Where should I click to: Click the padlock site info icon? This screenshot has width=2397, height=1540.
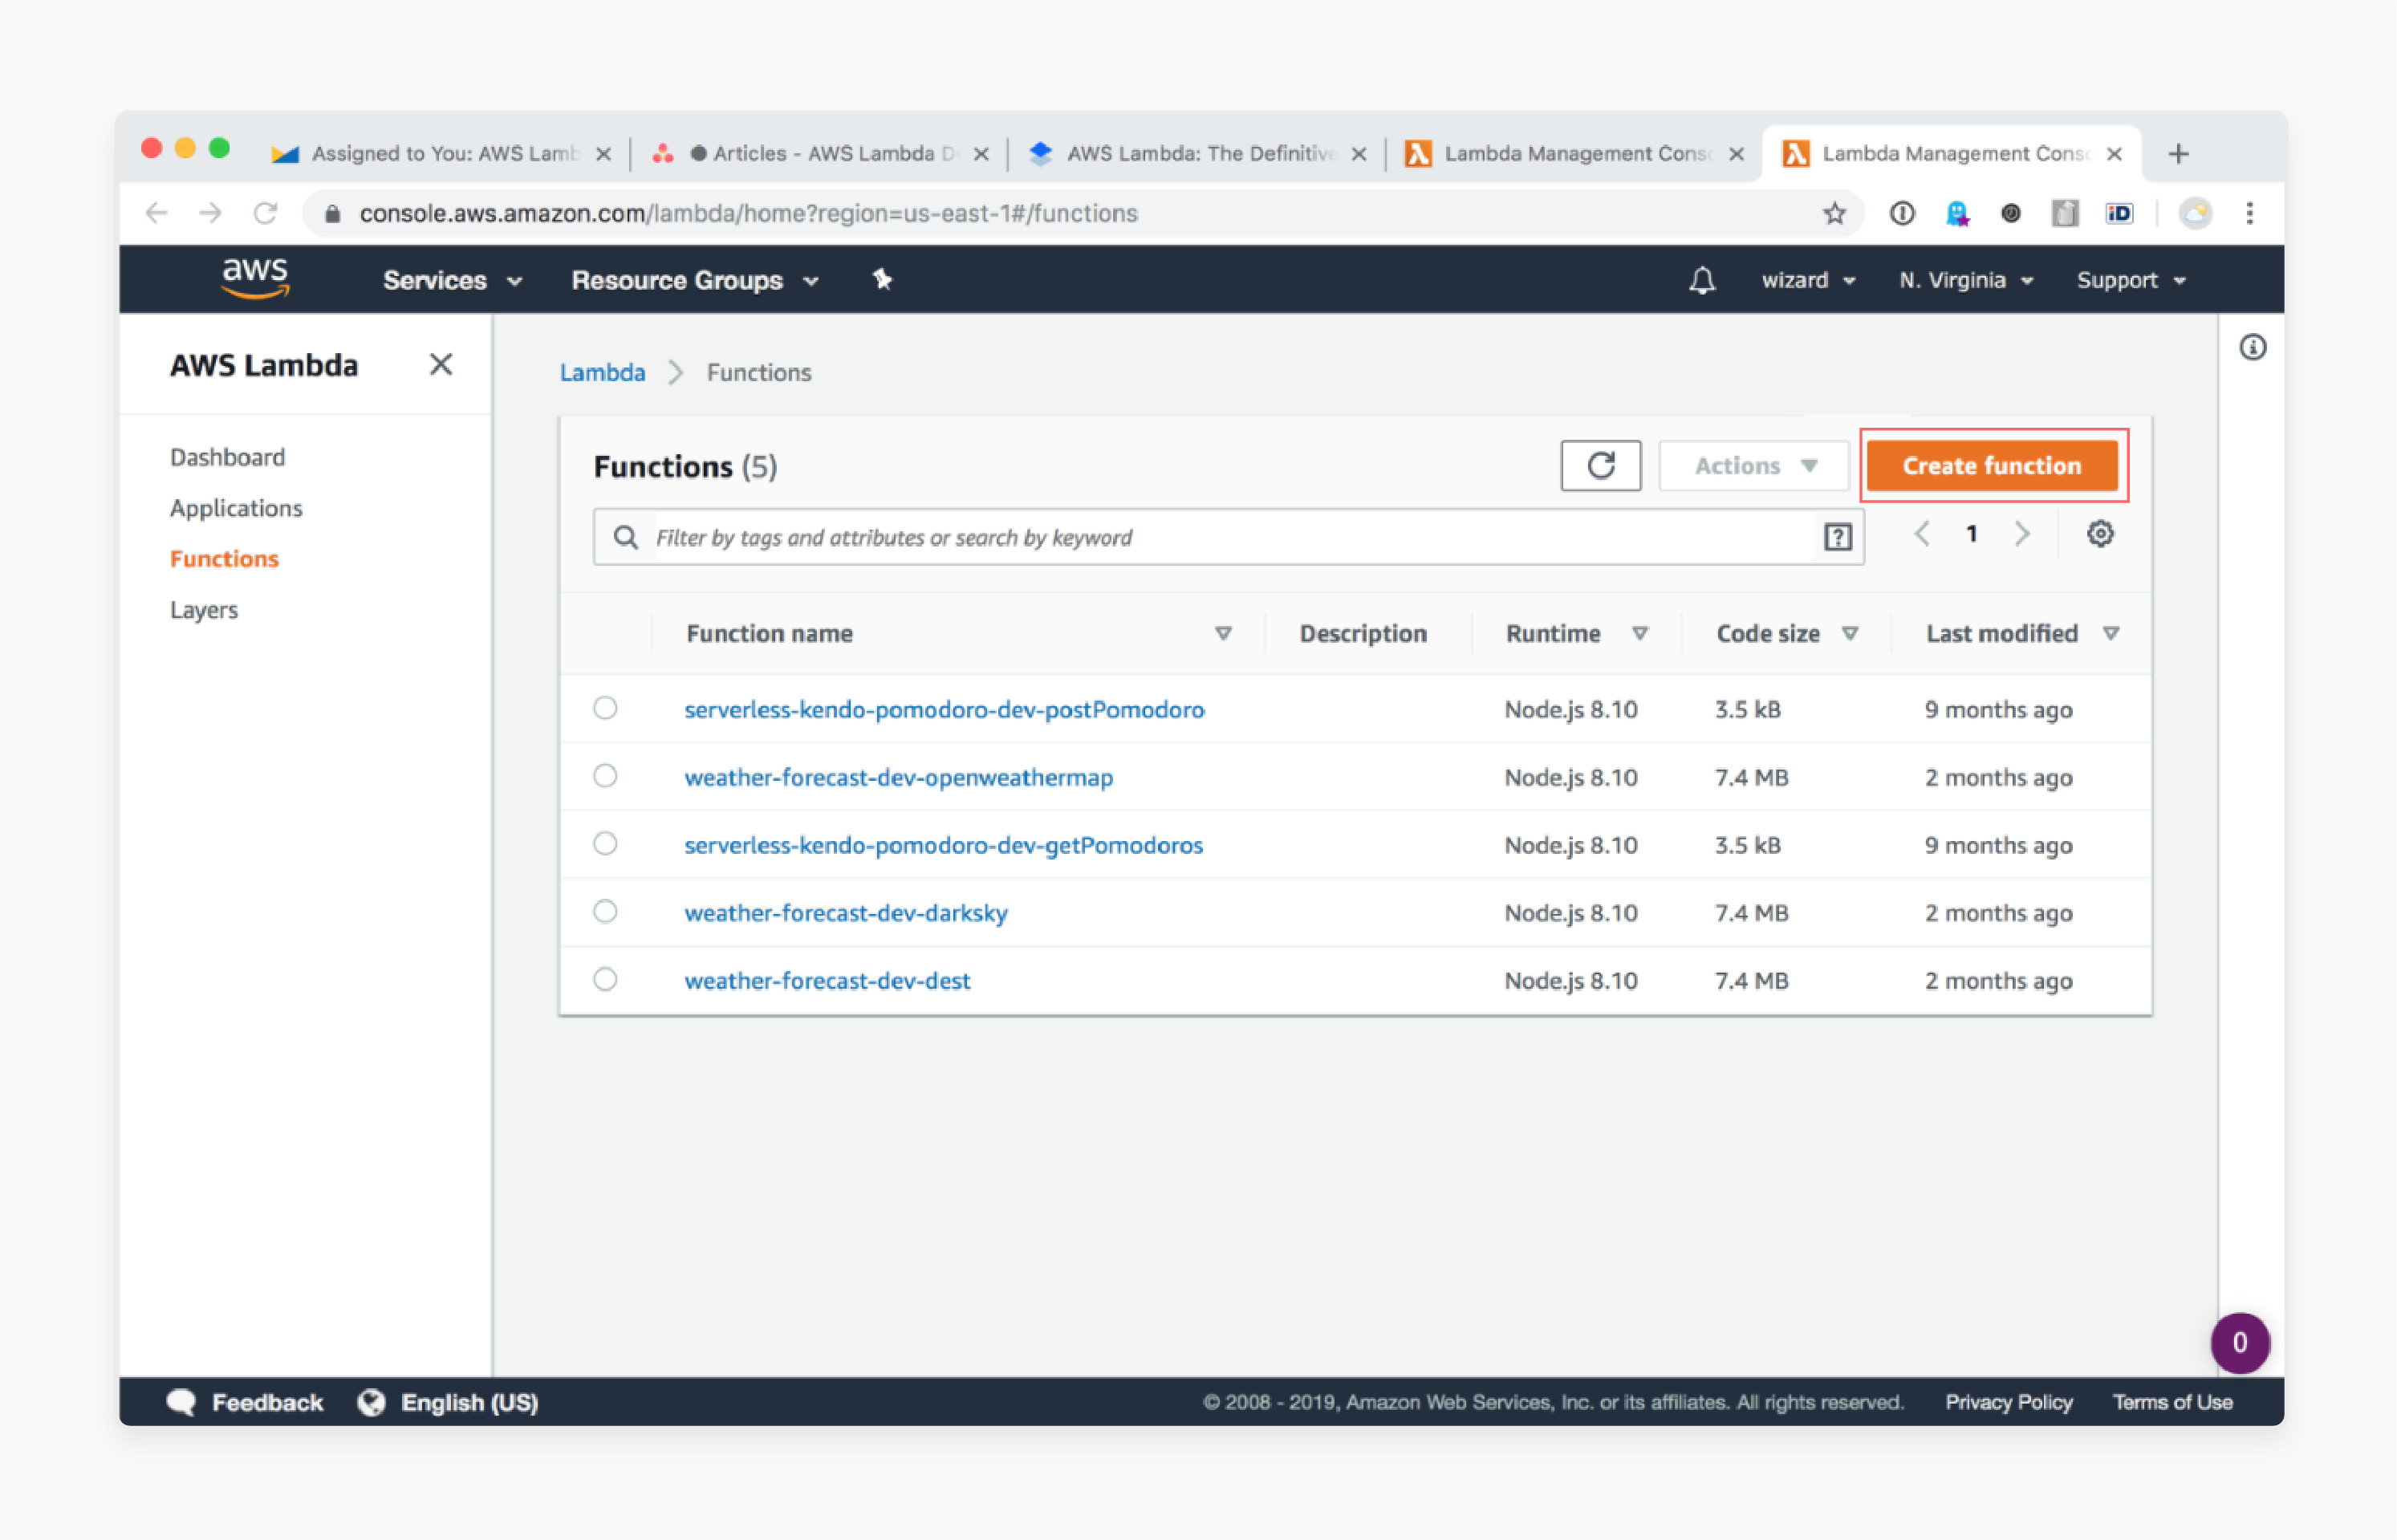tap(333, 214)
